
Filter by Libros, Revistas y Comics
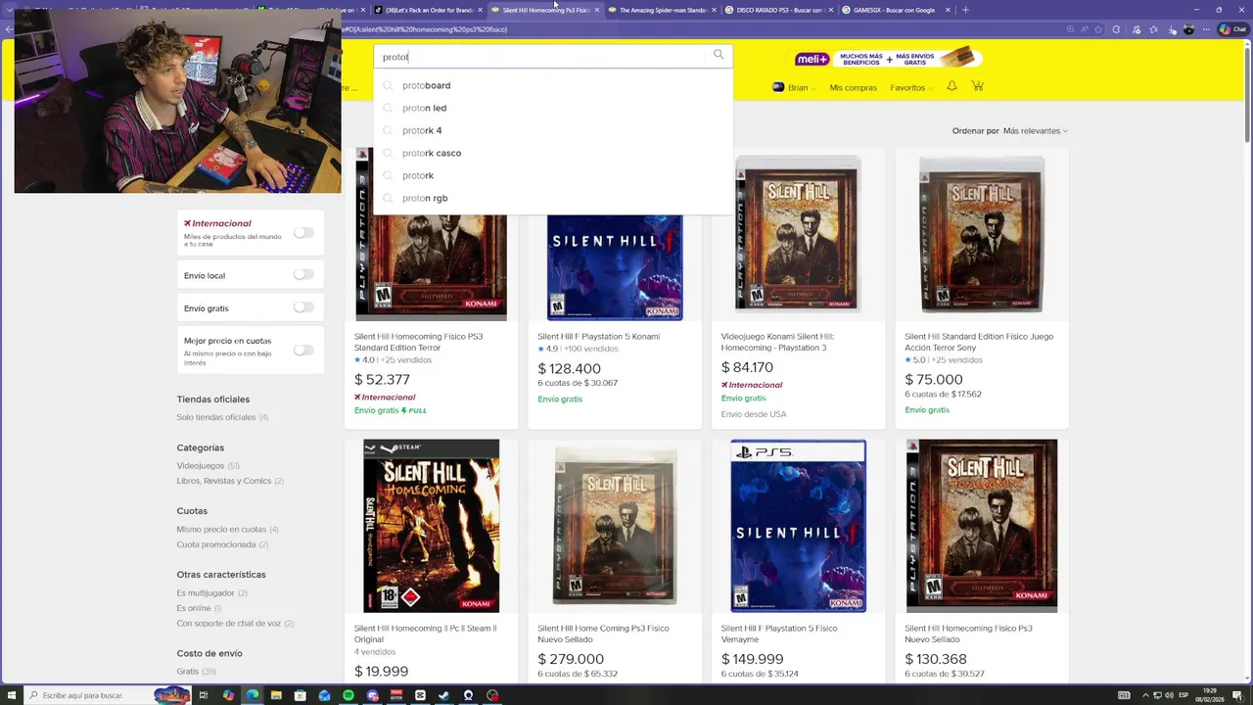(223, 481)
